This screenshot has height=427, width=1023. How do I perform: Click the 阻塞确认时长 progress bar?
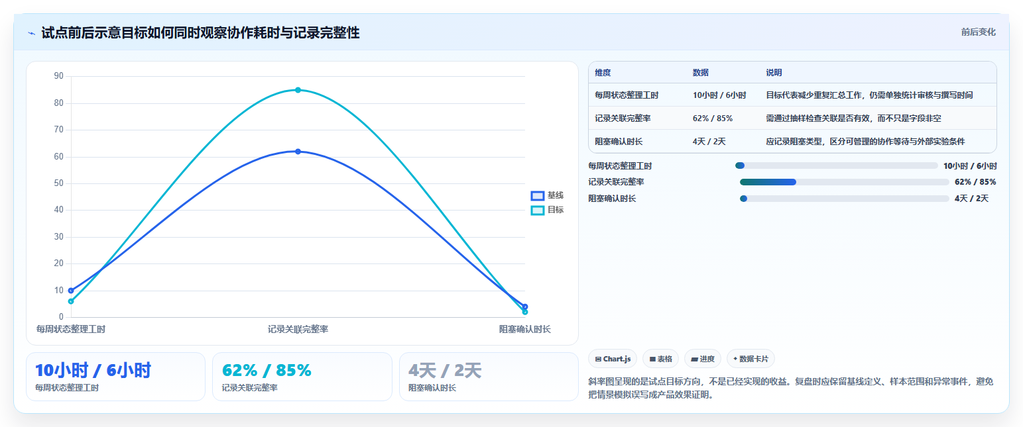click(845, 199)
